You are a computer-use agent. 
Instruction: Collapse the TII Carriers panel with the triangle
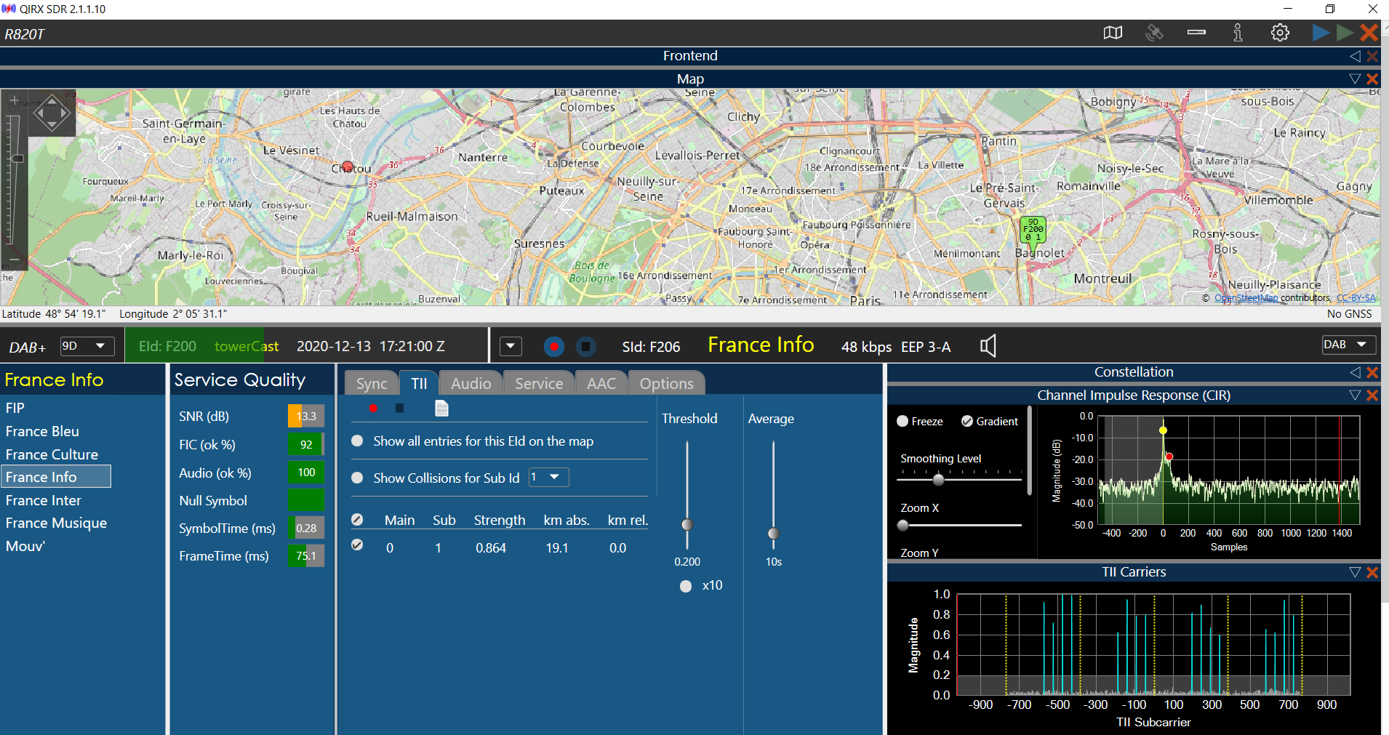coord(1355,572)
